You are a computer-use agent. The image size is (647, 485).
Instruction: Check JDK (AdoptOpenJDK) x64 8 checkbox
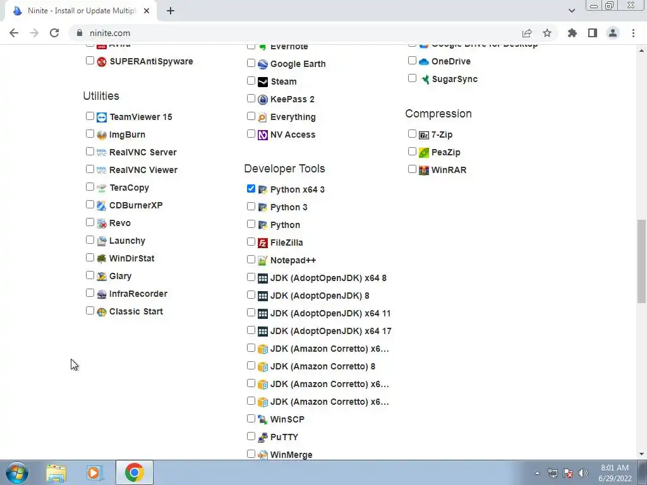pyautogui.click(x=251, y=277)
